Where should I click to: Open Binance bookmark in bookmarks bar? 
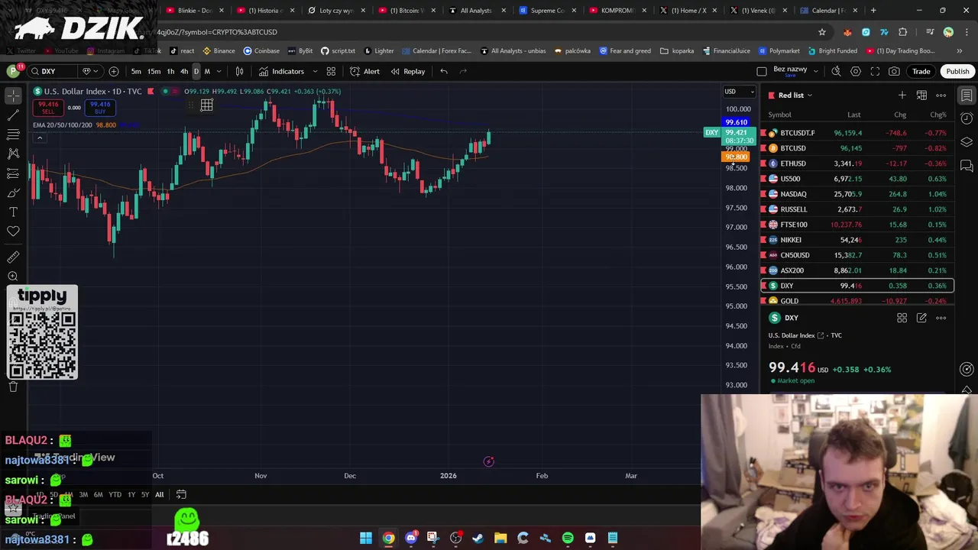tap(219, 50)
